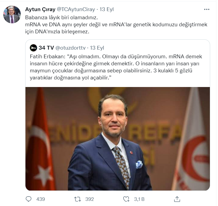Visit the @otuzdorttv handle
Viewport: 218px width, 206px height.
point(70,48)
